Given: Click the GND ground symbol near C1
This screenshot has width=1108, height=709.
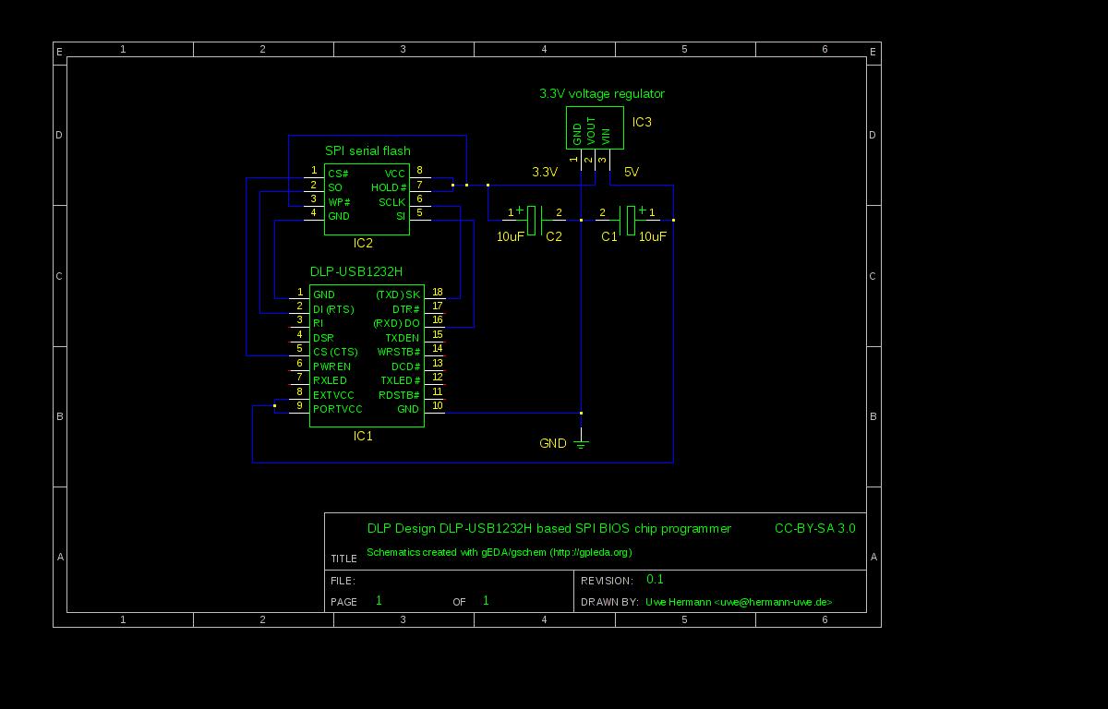Looking at the screenshot, I should point(580,443).
